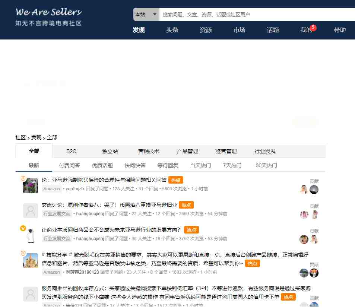Click the 社区 breadcrumb link
Screen dimensions: 355x308
click(20, 137)
